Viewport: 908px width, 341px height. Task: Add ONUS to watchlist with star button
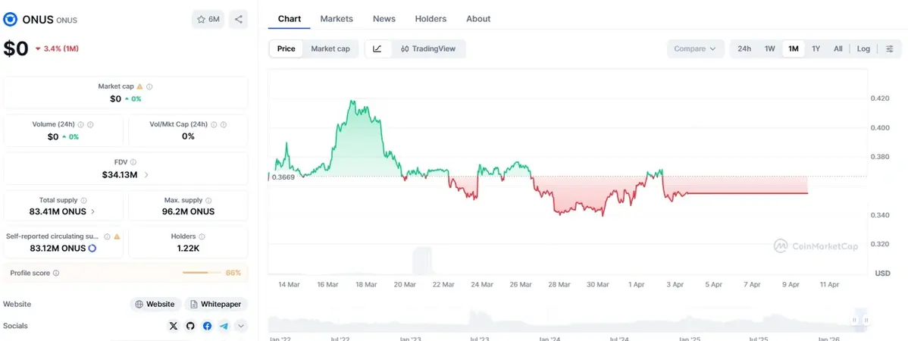click(x=208, y=19)
